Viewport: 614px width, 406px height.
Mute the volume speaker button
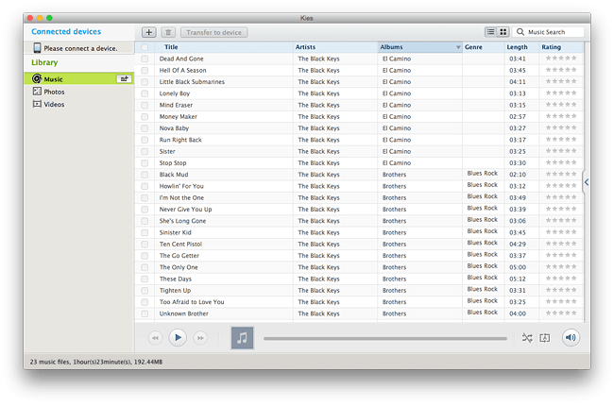[x=571, y=337]
